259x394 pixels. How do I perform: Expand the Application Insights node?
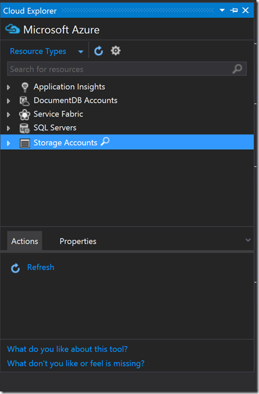8,87
